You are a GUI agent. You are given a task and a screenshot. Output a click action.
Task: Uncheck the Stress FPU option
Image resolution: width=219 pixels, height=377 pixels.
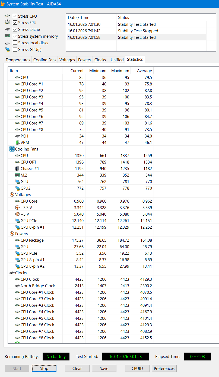coord(15,23)
